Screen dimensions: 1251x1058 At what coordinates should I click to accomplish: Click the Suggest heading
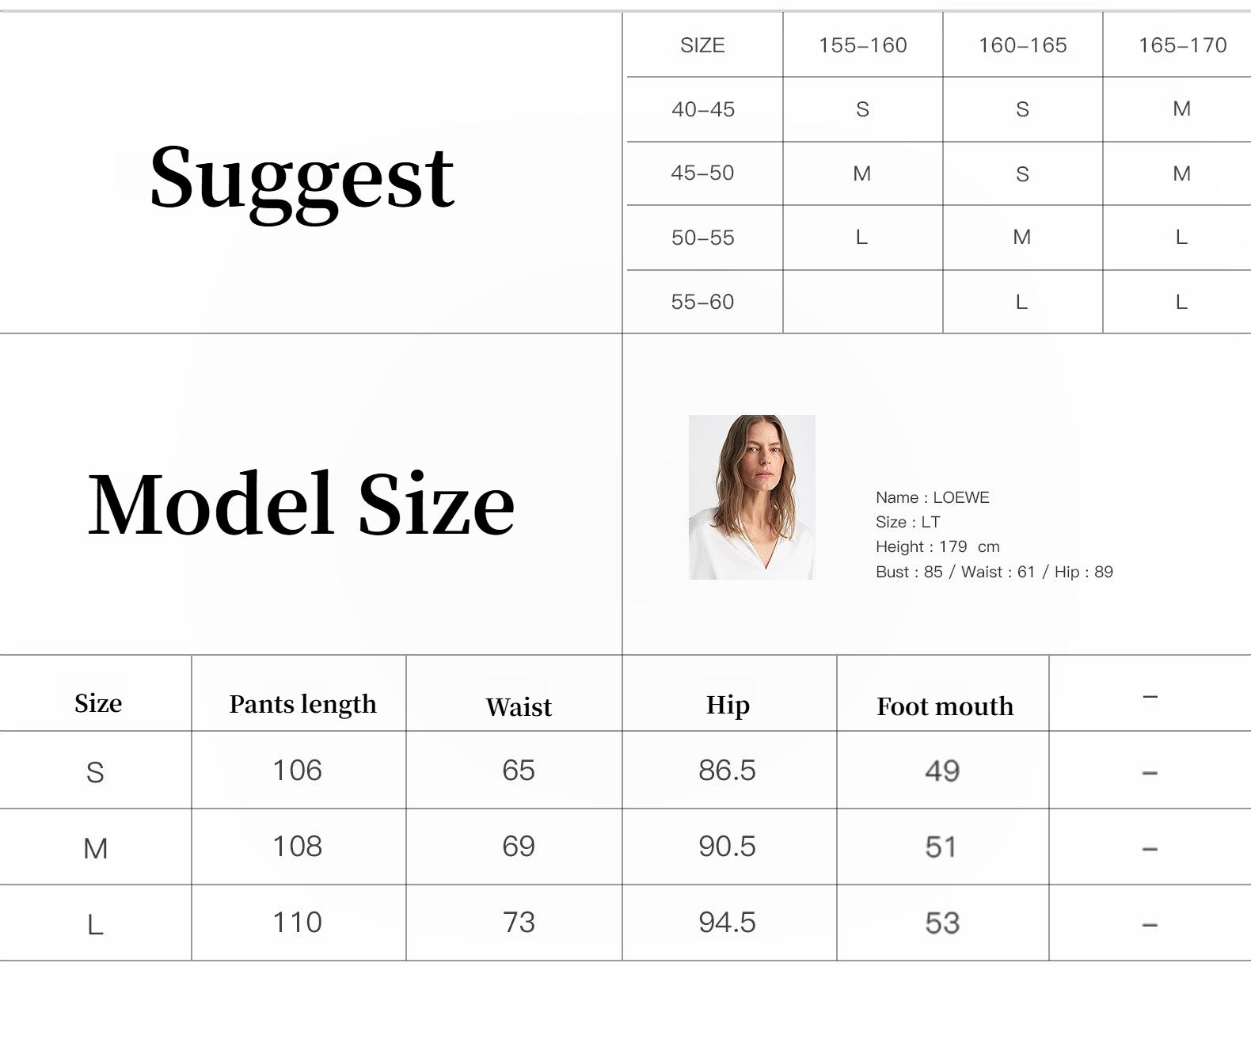pos(302,177)
